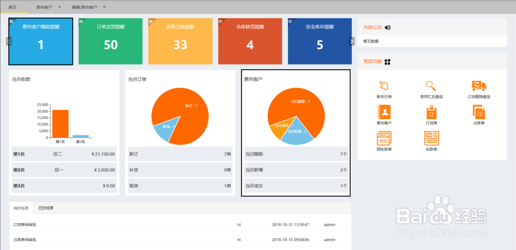Click the 常用功能 heading
Screen dimensions: 516x250
(373, 61)
